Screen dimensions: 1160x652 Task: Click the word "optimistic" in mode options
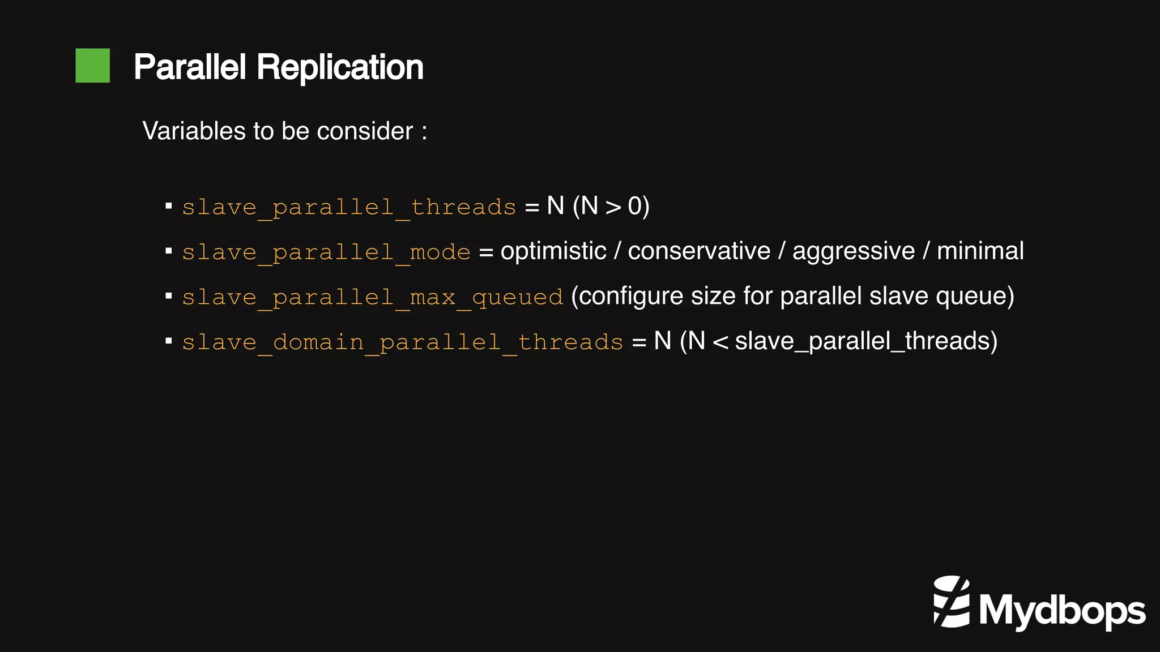tap(553, 251)
